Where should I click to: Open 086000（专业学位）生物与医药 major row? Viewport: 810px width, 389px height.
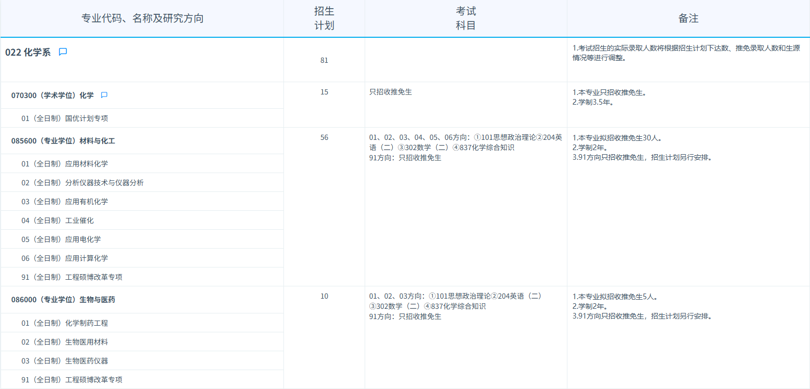pyautogui.click(x=63, y=300)
